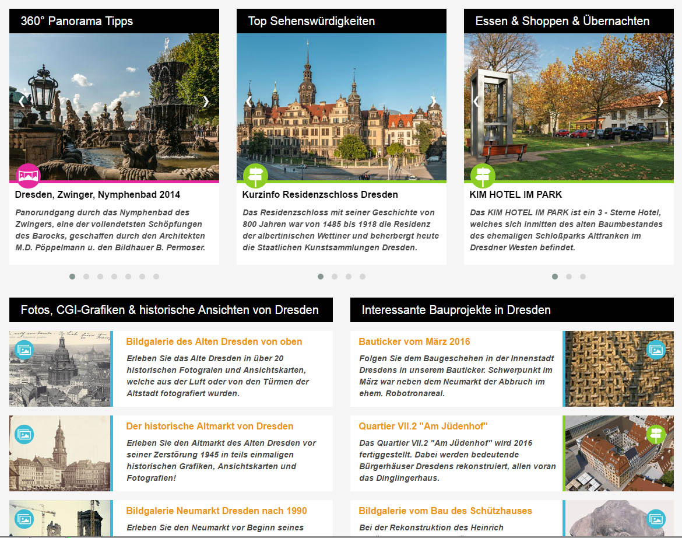
Task: Click text 'Das KIM HOTEL IM PARK ist ein 3 - Sterne Hotel'
Action: (565, 212)
